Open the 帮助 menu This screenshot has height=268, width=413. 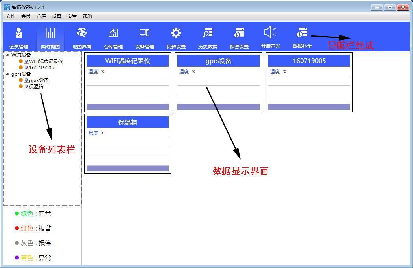(x=87, y=16)
